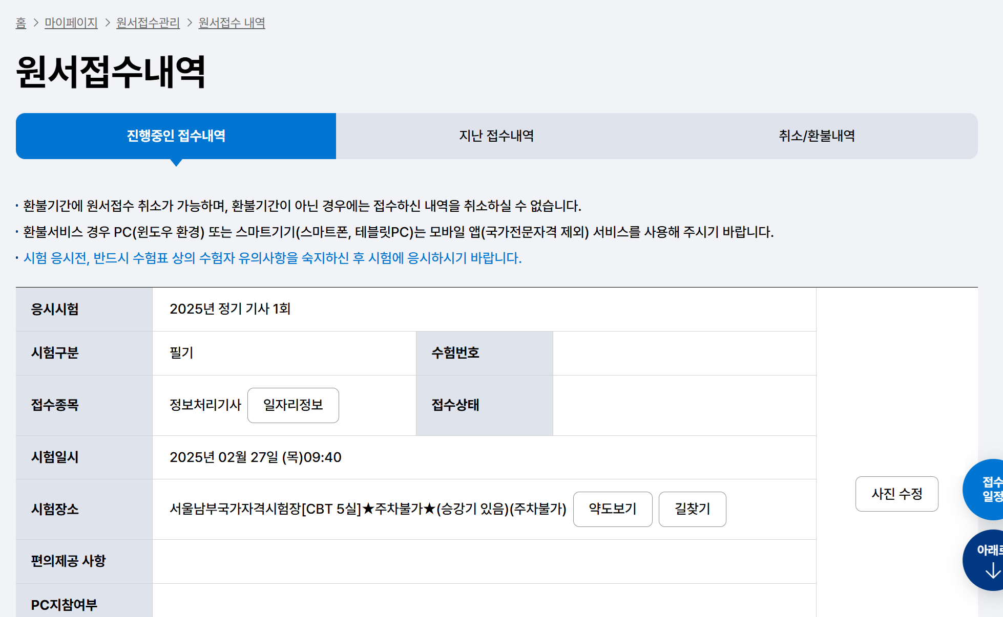Open 마이페이지 breadcrumb link
The height and width of the screenshot is (617, 1003).
click(71, 23)
